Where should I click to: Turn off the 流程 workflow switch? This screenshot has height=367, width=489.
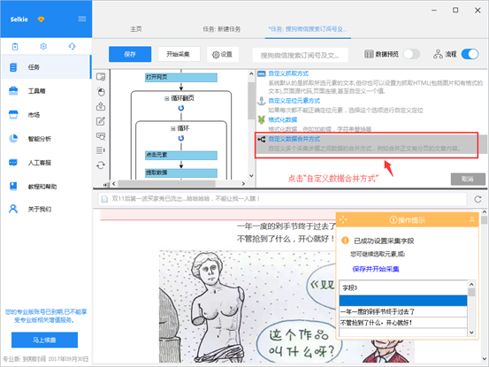(470, 54)
